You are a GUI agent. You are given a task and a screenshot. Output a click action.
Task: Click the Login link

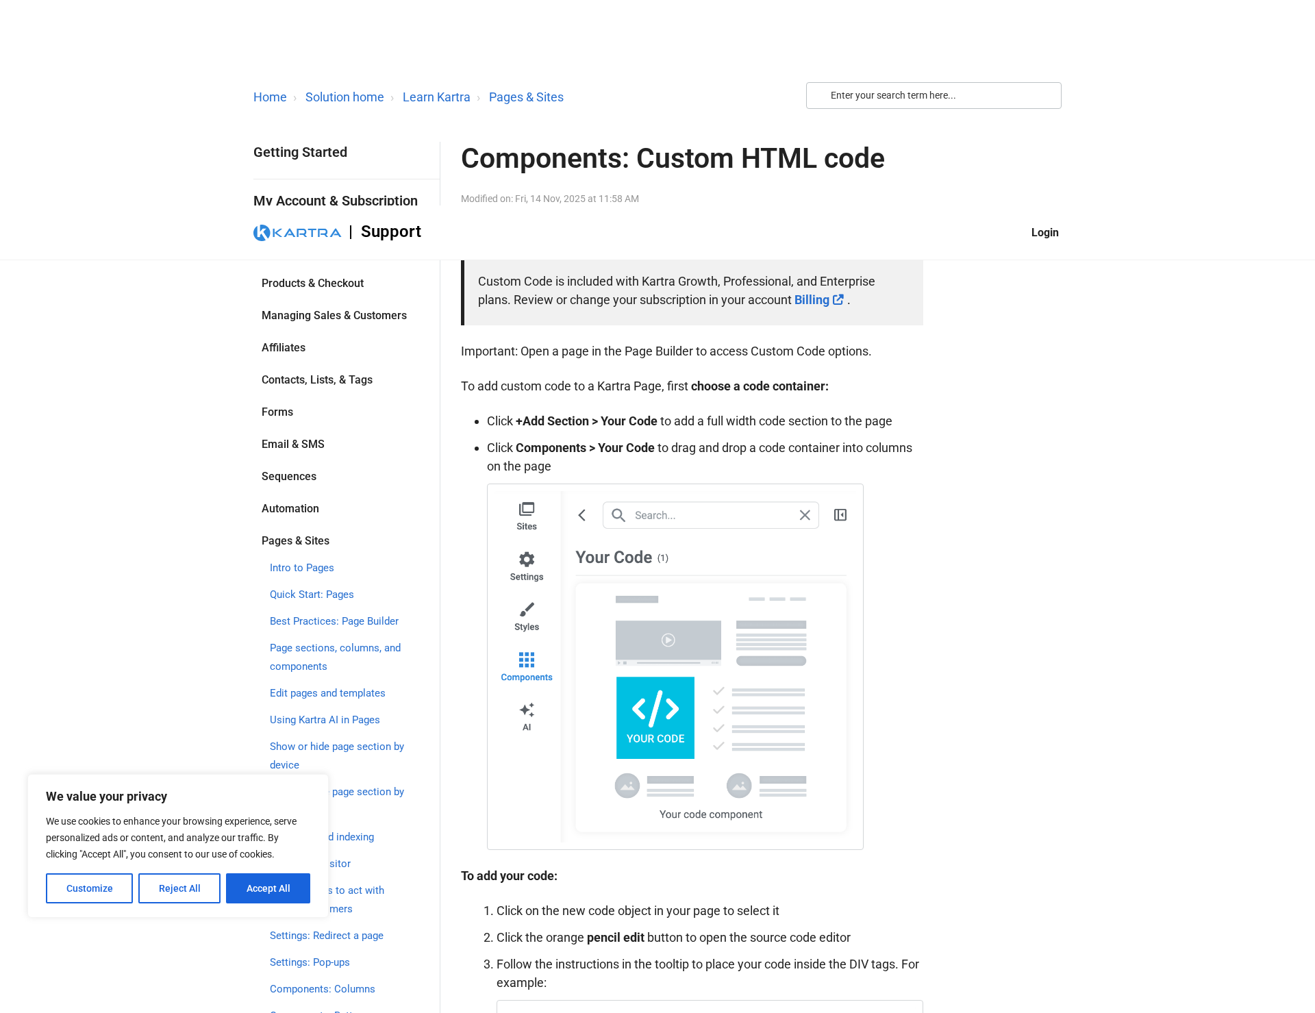[x=1044, y=233]
